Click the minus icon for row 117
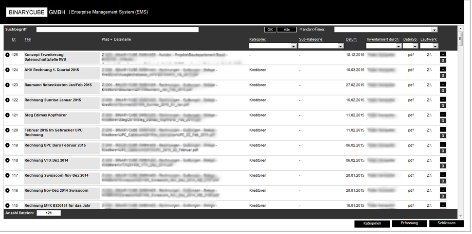The image size is (472, 234). 443,174
